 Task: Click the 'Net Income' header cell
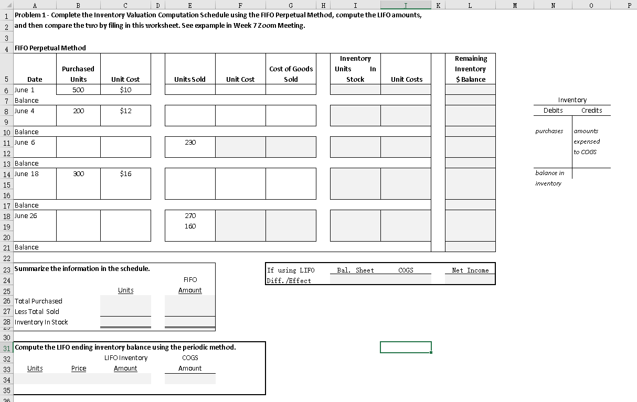470,270
